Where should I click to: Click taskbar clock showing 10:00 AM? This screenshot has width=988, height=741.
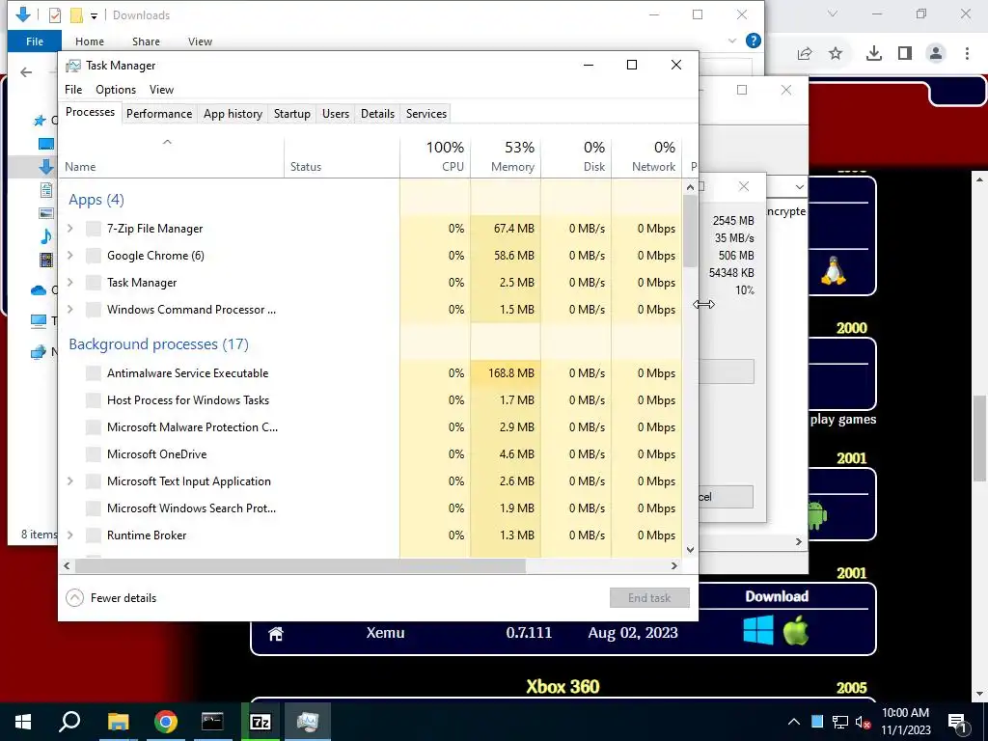click(905, 722)
